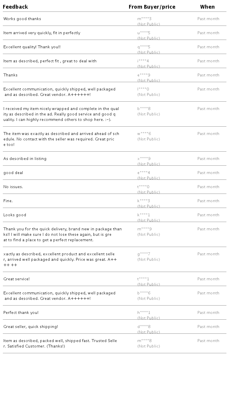Open buyer b****8 profile
The height and width of the screenshot is (417, 229).
(x=144, y=109)
